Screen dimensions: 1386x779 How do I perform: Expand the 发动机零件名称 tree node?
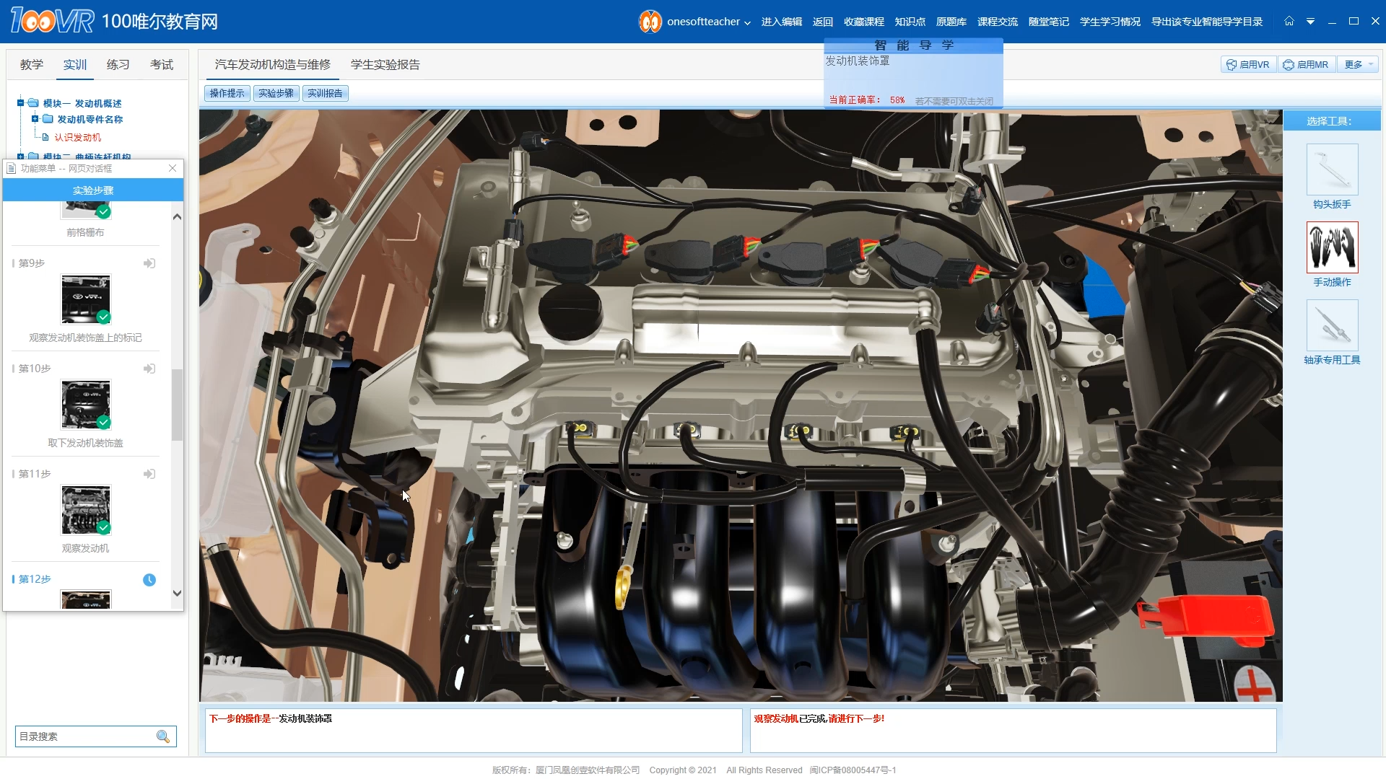tap(35, 119)
